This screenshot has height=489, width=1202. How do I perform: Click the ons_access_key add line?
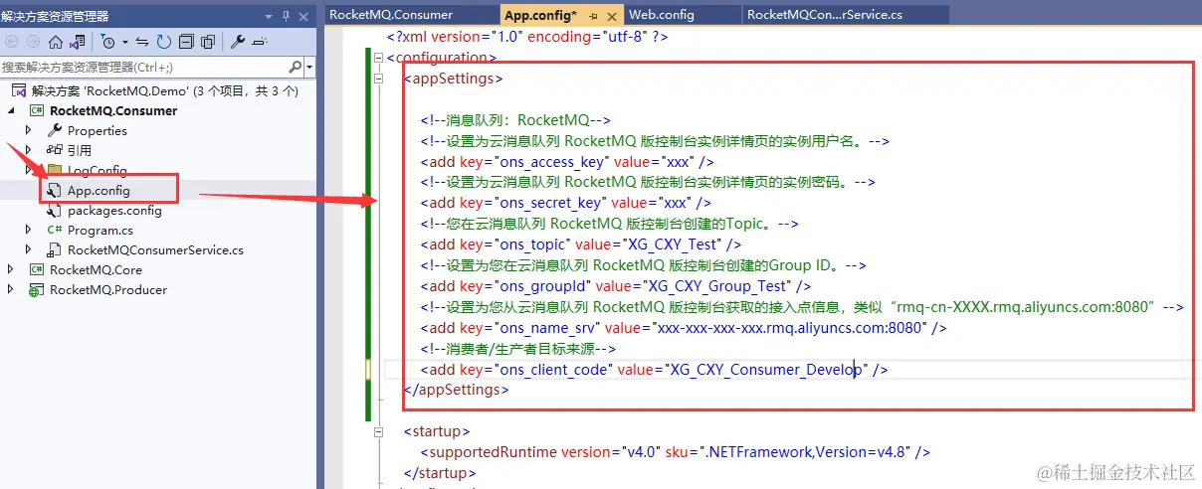point(566,161)
